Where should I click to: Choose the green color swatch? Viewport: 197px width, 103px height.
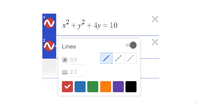coord(93,87)
